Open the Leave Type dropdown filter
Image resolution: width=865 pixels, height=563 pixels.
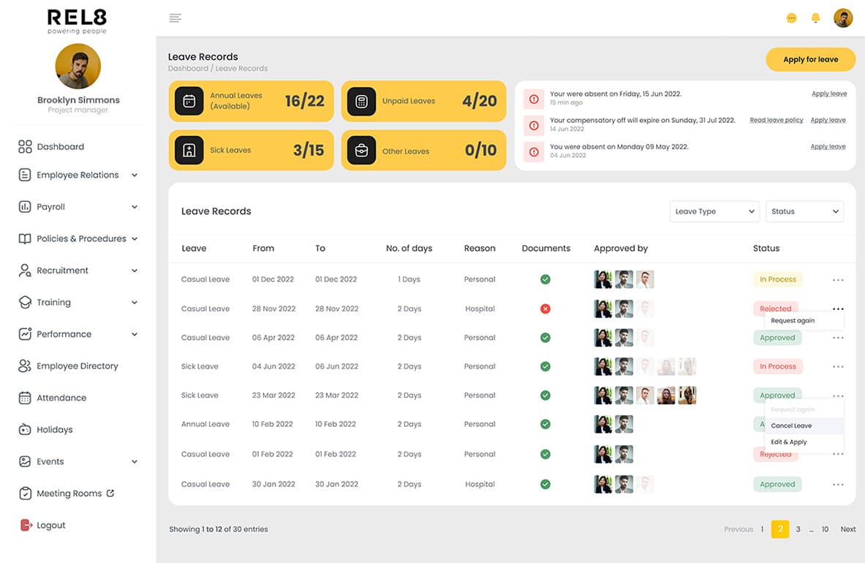(x=714, y=211)
